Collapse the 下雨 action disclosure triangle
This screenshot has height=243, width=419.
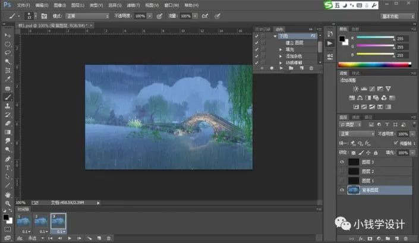coord(275,36)
